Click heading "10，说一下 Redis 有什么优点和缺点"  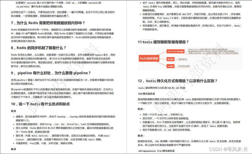pos(40,104)
